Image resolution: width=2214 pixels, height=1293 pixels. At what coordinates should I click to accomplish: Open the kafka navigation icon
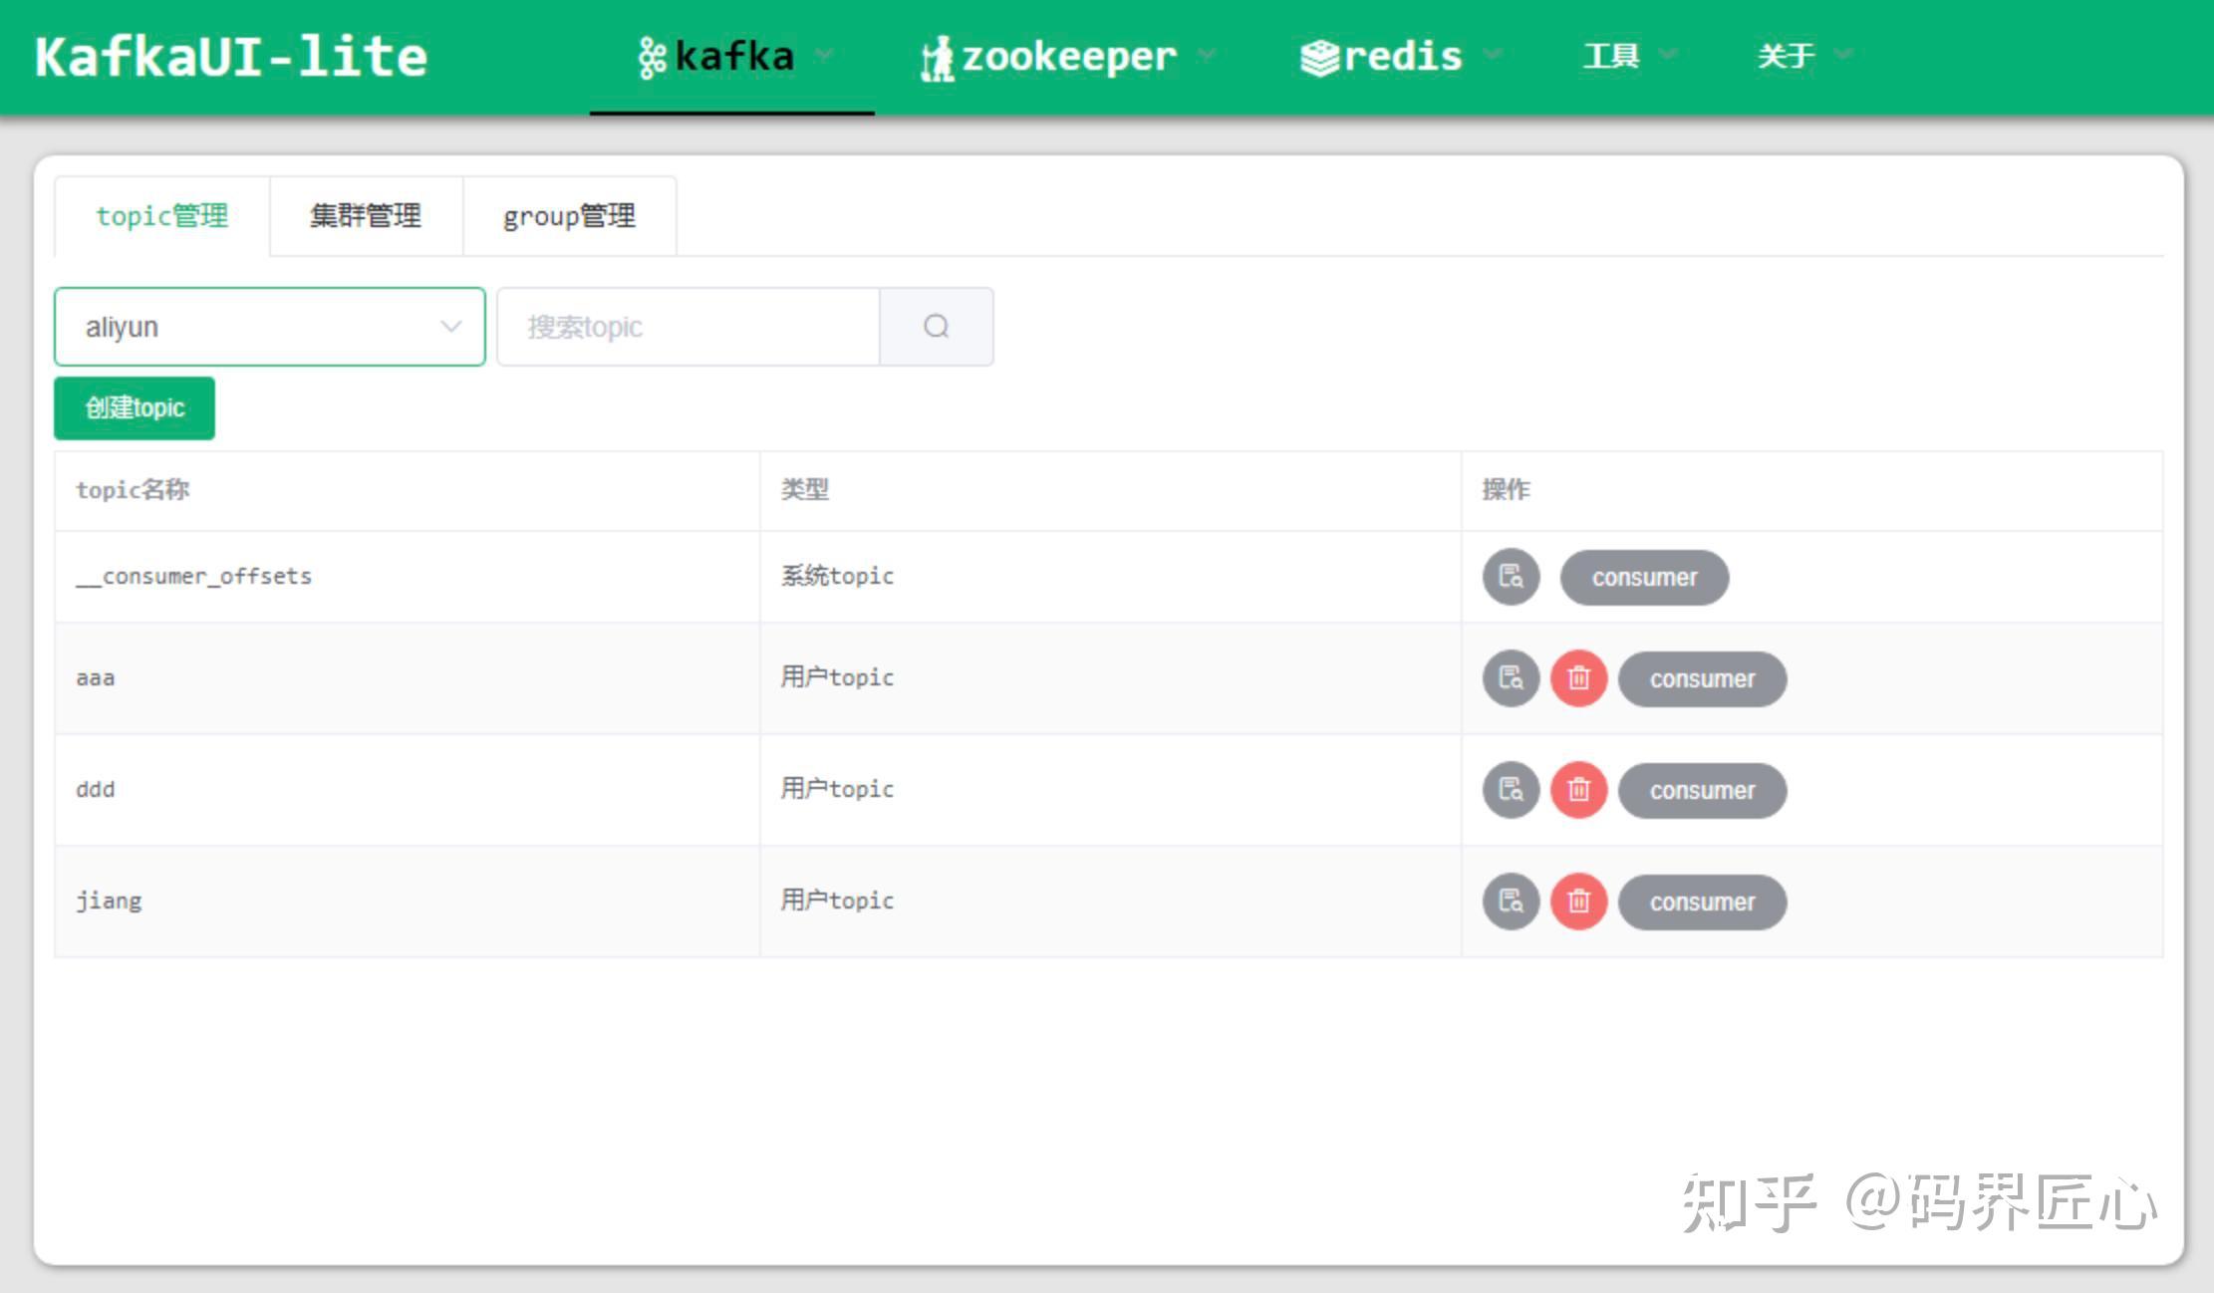coord(653,55)
